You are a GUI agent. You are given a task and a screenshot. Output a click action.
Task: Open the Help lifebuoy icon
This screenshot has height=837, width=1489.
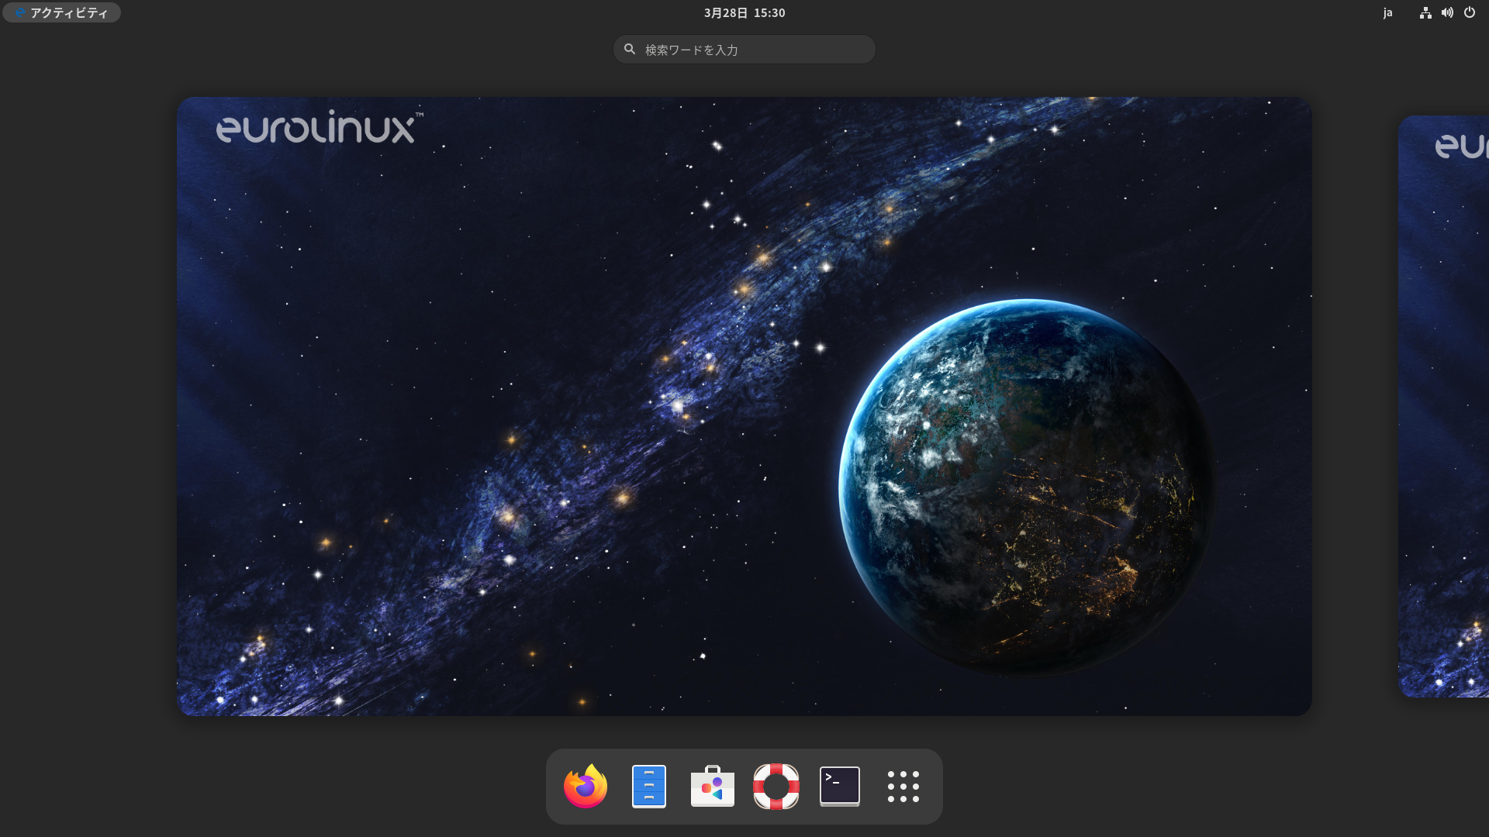tap(776, 787)
